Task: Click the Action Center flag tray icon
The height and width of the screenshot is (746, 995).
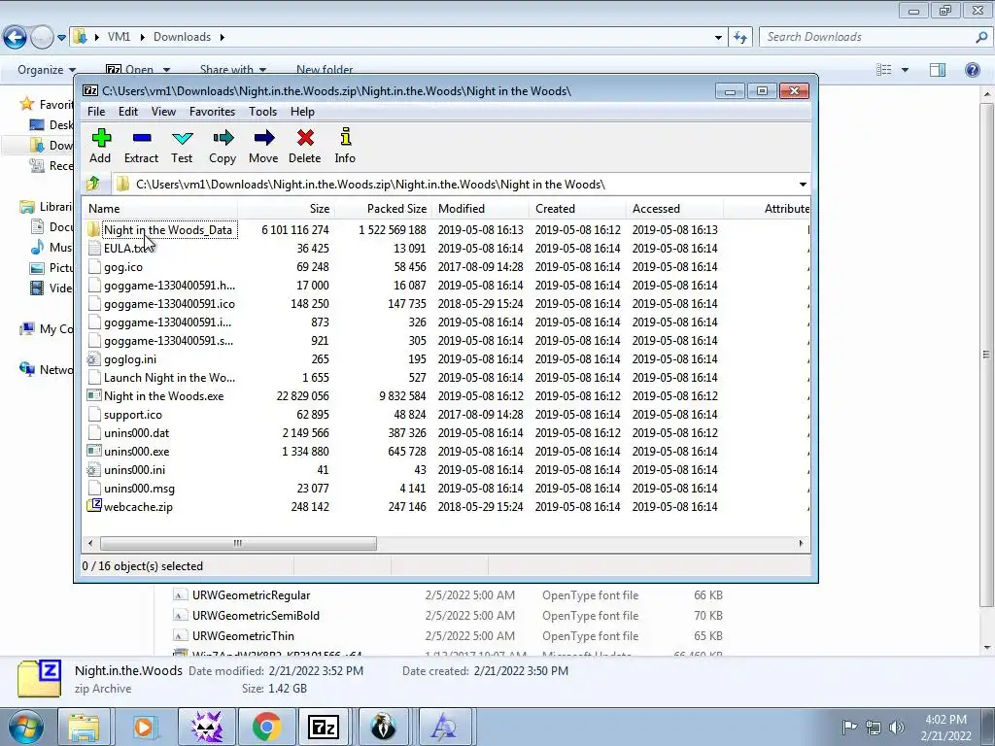Action: click(849, 728)
